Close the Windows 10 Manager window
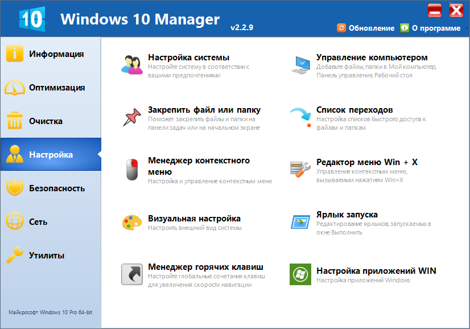Viewport: 470px width, 329px height. coord(456,10)
